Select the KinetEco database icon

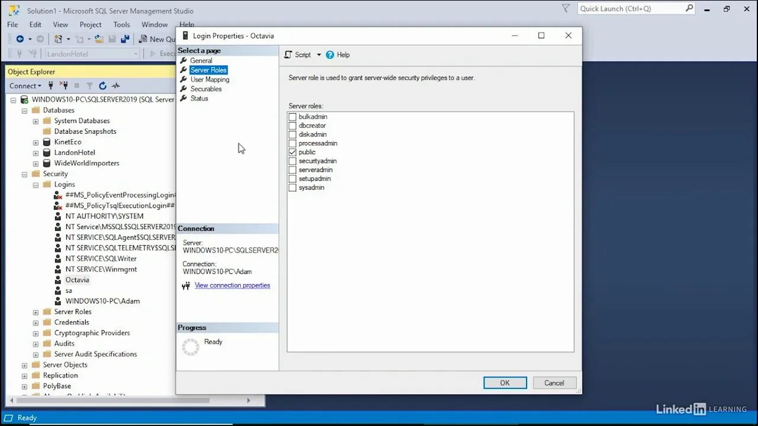tap(47, 142)
